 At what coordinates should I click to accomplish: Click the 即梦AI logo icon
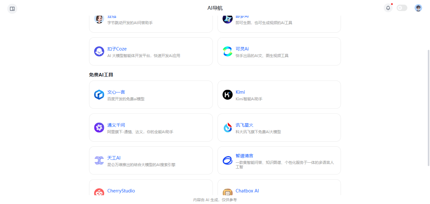[228, 19]
